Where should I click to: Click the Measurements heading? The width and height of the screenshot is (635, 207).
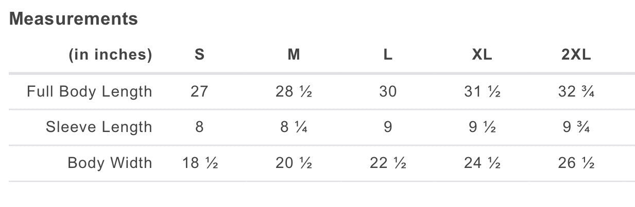pyautogui.click(x=74, y=19)
